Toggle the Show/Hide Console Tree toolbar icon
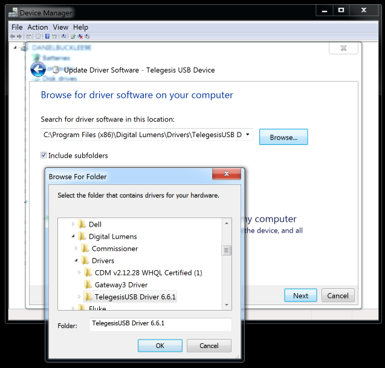Screen dimensions: 385x368 29,37
